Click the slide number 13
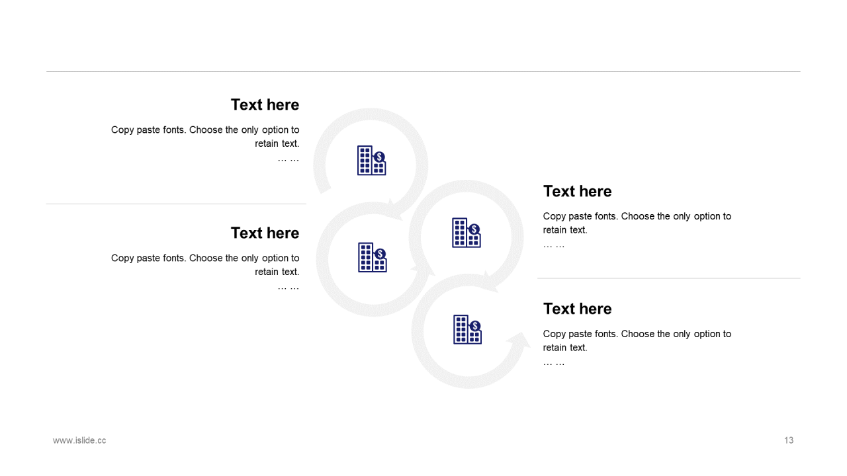847x476 pixels. (789, 440)
